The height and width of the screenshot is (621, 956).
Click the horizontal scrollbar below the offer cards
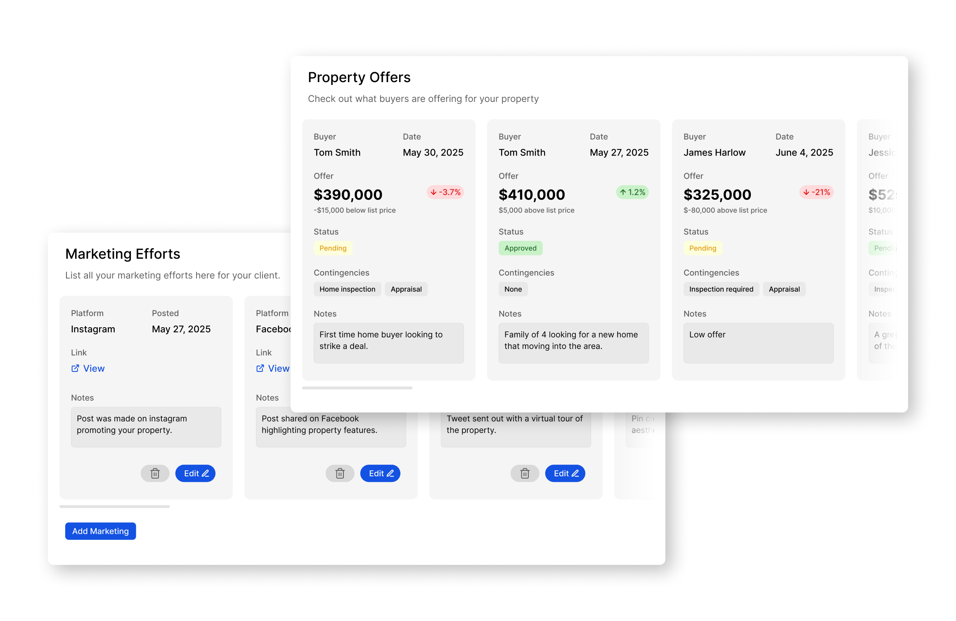(357, 388)
